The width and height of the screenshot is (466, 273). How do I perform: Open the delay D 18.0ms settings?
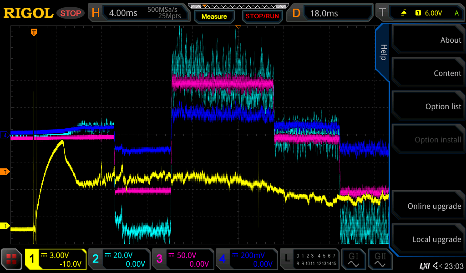pyautogui.click(x=330, y=13)
